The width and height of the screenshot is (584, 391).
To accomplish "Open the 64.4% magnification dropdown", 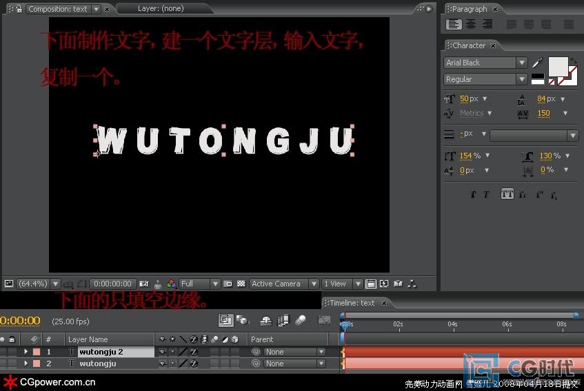I will coord(55,284).
